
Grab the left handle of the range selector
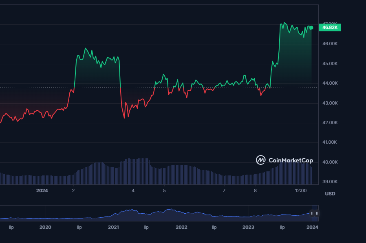[x=312, y=213]
